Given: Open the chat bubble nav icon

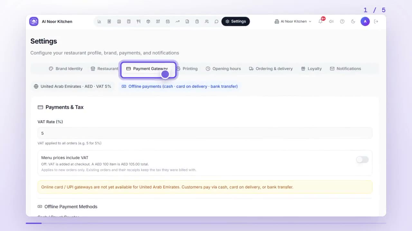Looking at the screenshot, I should coord(216,21).
